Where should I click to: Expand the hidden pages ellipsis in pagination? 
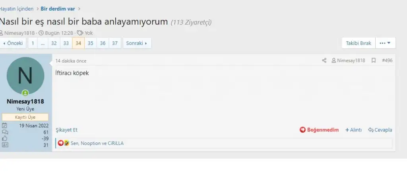coord(43,43)
